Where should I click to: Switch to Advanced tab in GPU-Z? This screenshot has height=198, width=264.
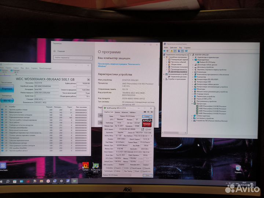click(x=125, y=112)
